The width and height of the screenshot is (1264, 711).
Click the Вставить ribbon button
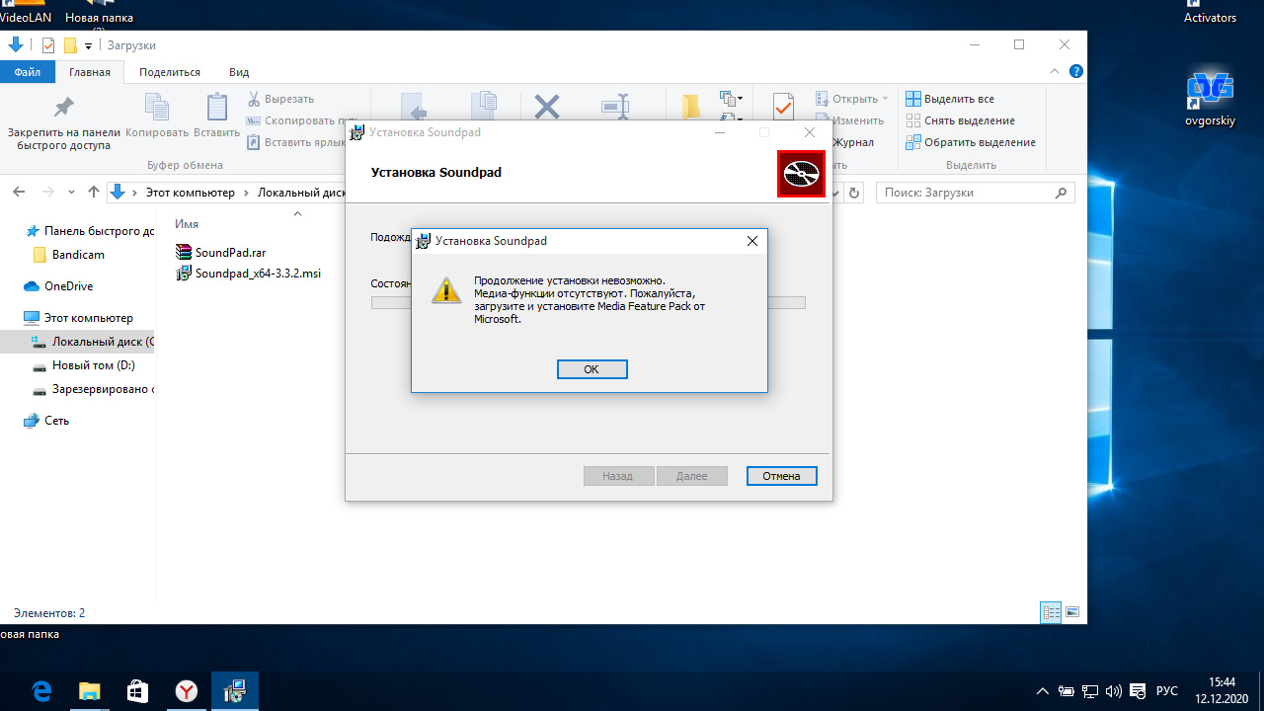point(217,117)
